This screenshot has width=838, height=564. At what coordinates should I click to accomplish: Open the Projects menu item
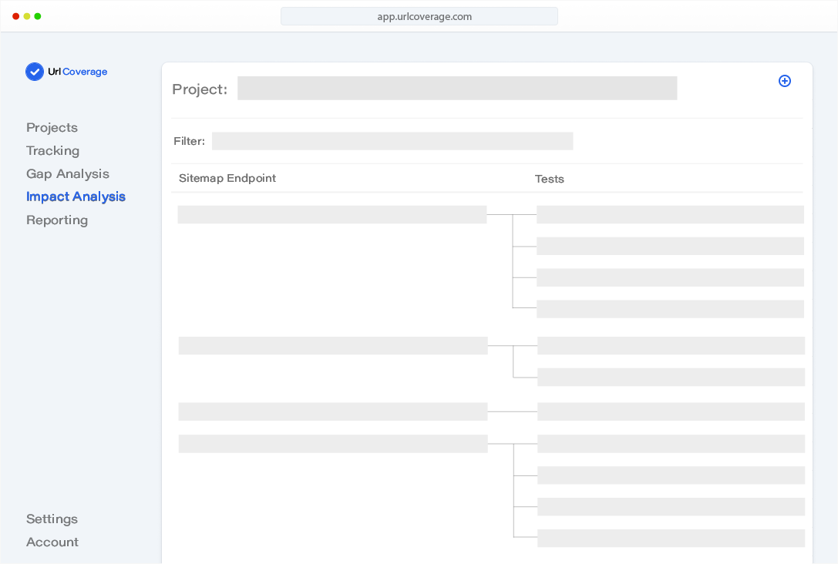coord(52,127)
